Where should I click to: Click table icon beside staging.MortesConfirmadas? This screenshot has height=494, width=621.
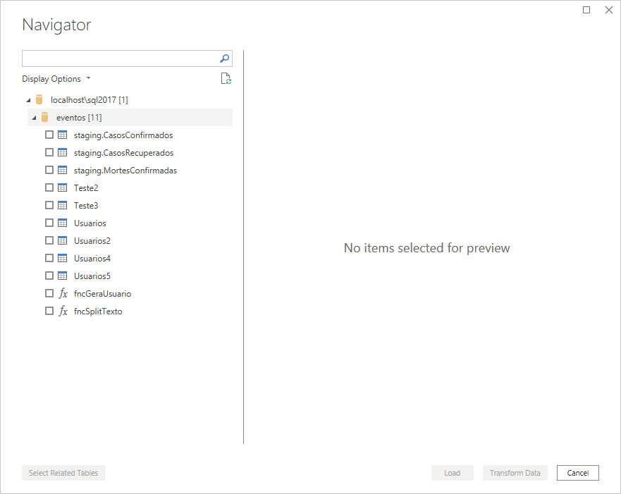tap(63, 171)
